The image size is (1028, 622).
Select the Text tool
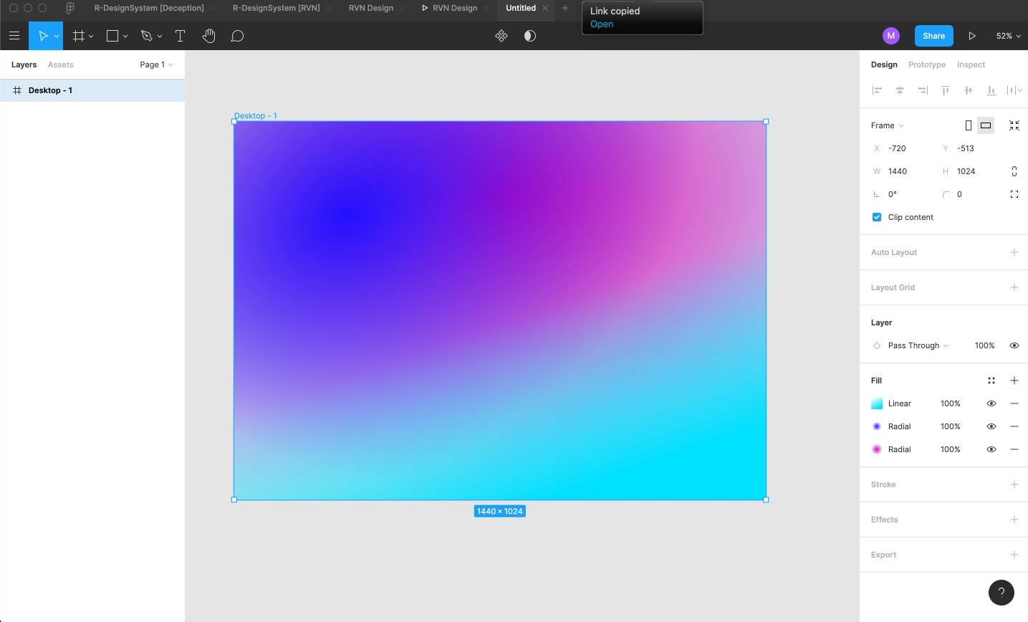[x=180, y=36]
